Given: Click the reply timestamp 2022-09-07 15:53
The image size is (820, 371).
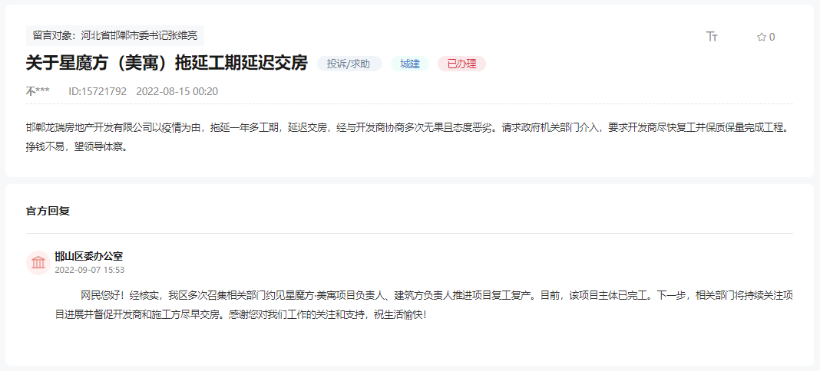Looking at the screenshot, I should pos(89,270).
